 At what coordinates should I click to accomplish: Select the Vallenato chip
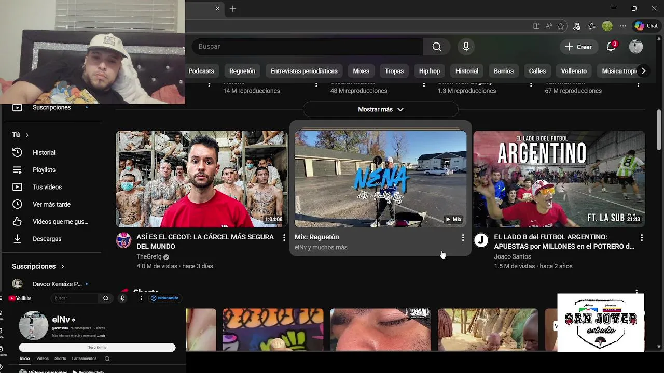point(574,71)
